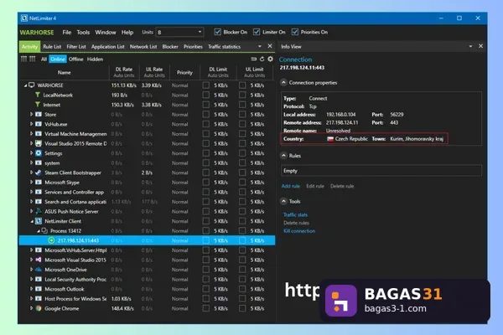Collapse the NetLimiter Client tree node

pos(32,221)
